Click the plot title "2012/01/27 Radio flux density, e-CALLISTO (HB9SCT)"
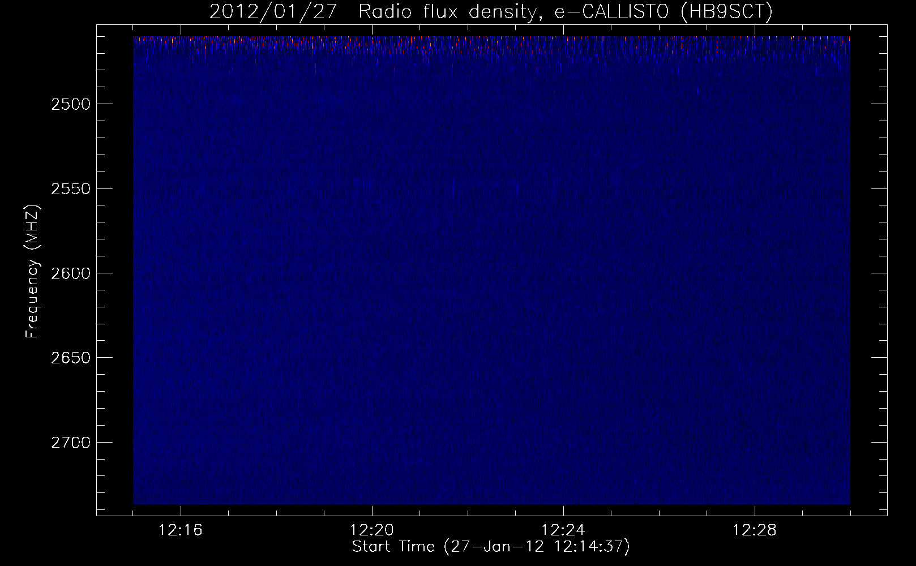 click(x=491, y=12)
